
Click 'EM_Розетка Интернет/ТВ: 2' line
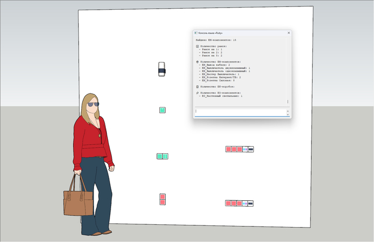[220, 77]
